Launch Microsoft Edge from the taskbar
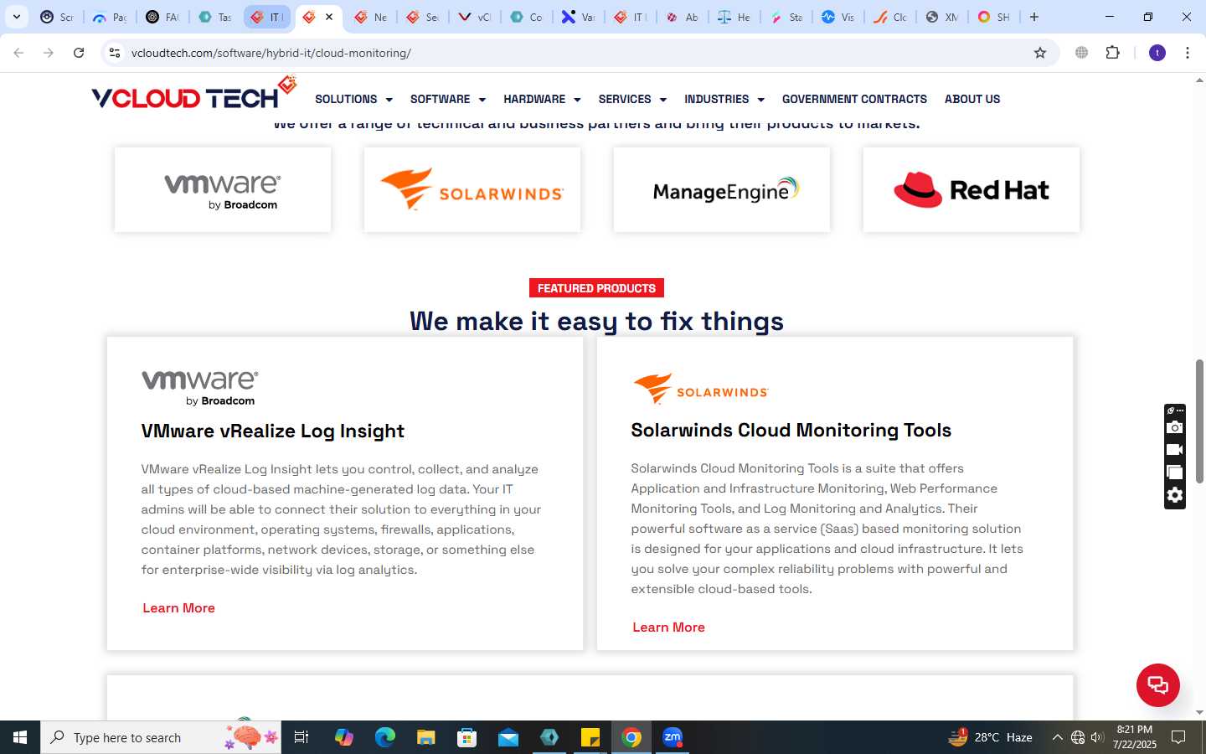1206x754 pixels. (x=384, y=737)
